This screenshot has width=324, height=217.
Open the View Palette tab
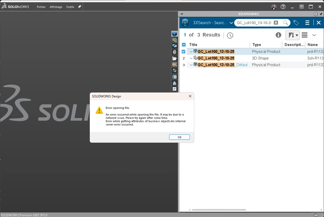[174, 64]
